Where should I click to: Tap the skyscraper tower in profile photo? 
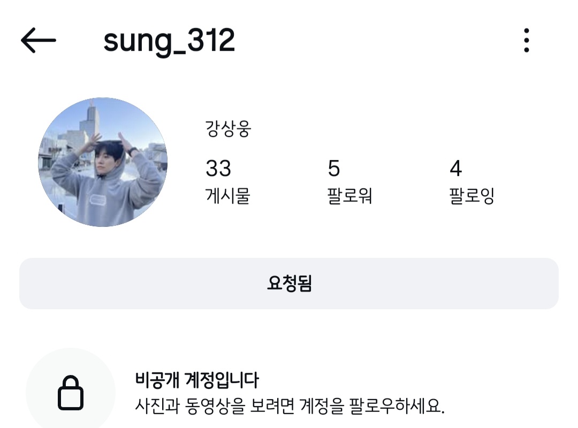tap(92, 118)
